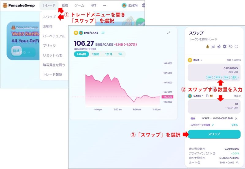245x169 pixels.
Task: Toggle the chart display icon in swap panel
Action: click(x=213, y=47)
